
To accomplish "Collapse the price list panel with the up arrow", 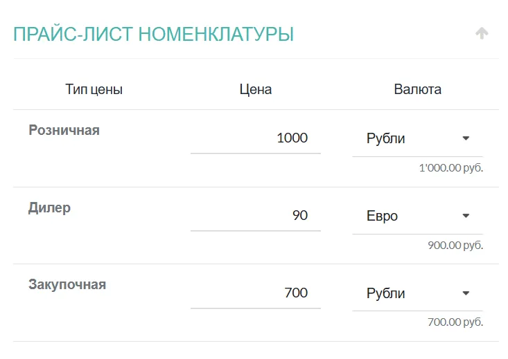I will [x=482, y=33].
